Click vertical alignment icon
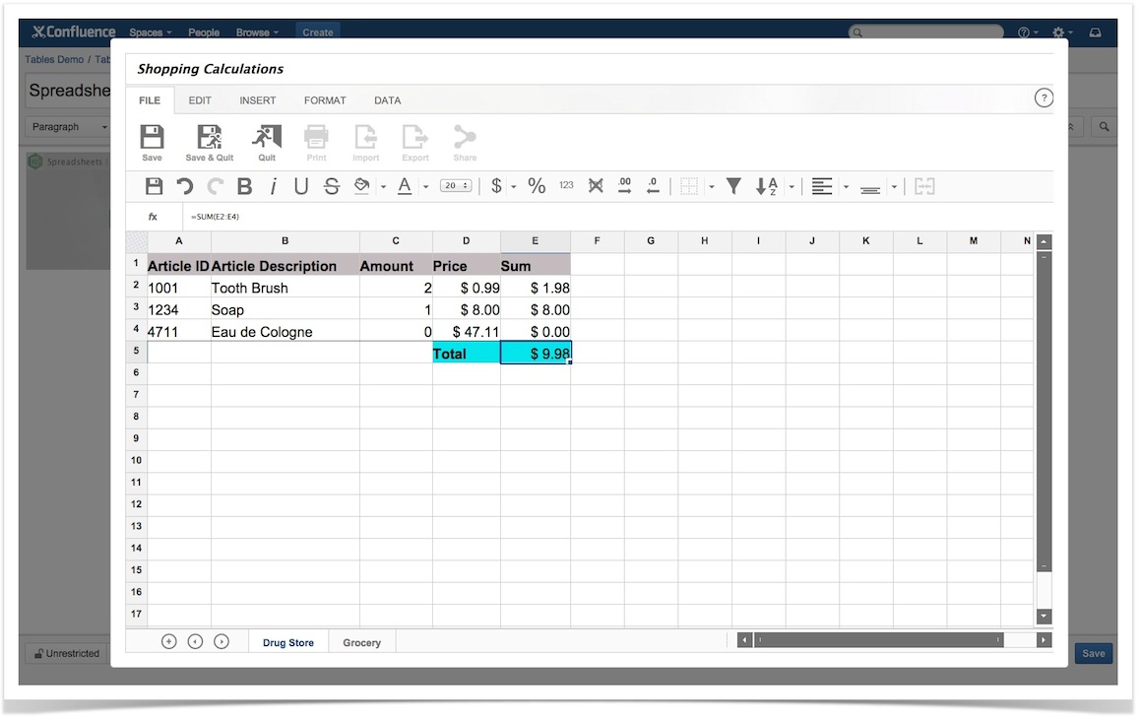This screenshot has height=720, width=1142. pyautogui.click(x=870, y=189)
